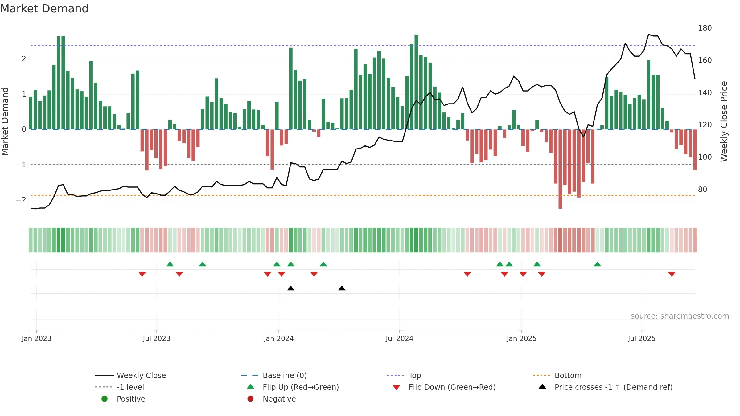This screenshot has height=416, width=740.
Task: Click the black triangle legend icon
Action: (x=542, y=386)
